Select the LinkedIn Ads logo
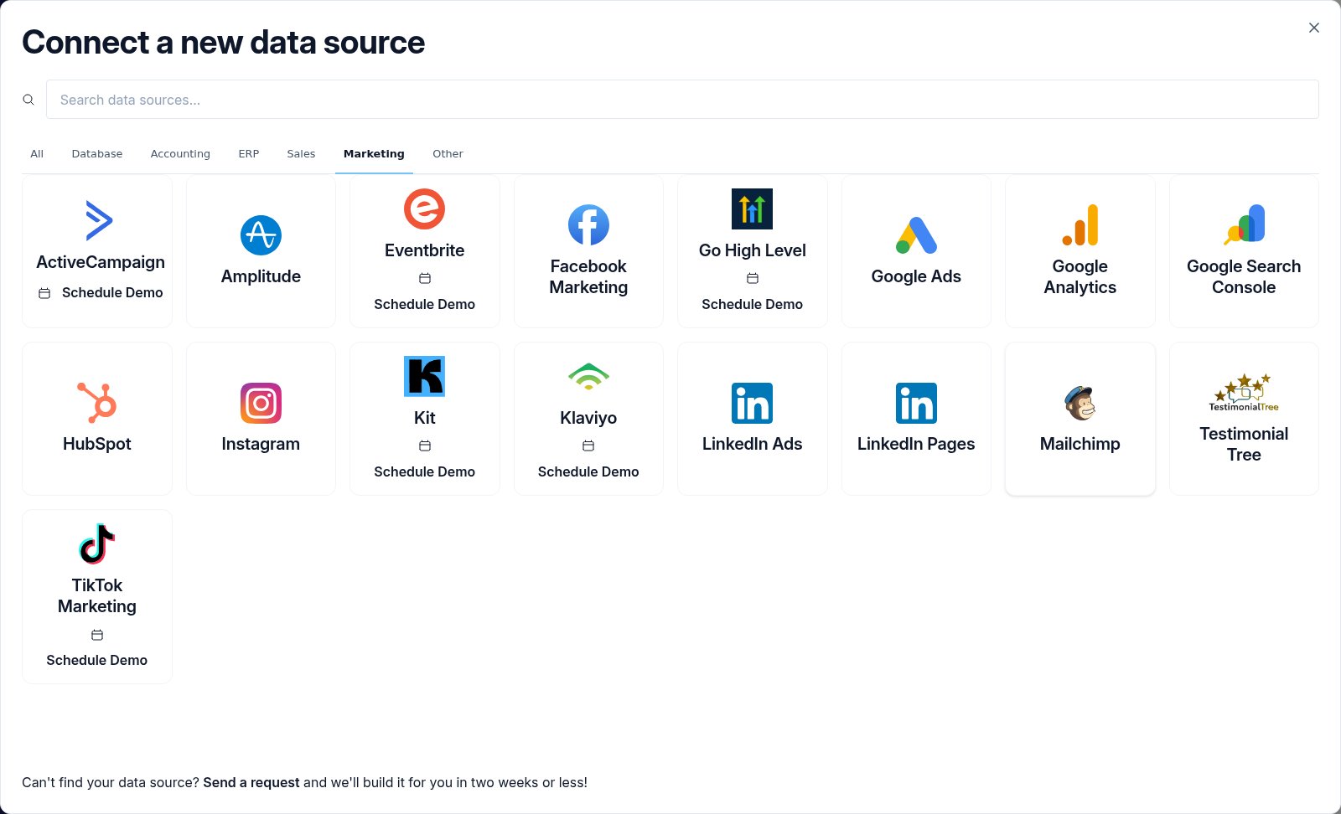1341x814 pixels. pyautogui.click(x=752, y=403)
